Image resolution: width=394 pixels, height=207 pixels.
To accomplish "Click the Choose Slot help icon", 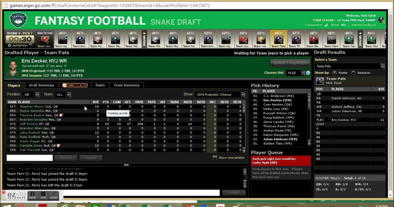I will pyautogui.click(x=308, y=73).
